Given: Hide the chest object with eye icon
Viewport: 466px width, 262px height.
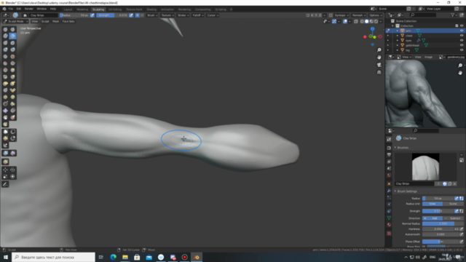Looking at the screenshot, I should [462, 36].
